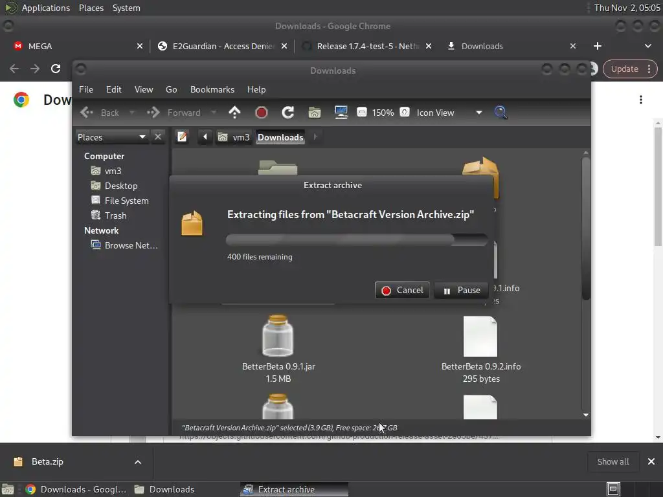Viewport: 663px width, 497px height.
Task: Click the red Stop loading icon
Action: [262, 113]
